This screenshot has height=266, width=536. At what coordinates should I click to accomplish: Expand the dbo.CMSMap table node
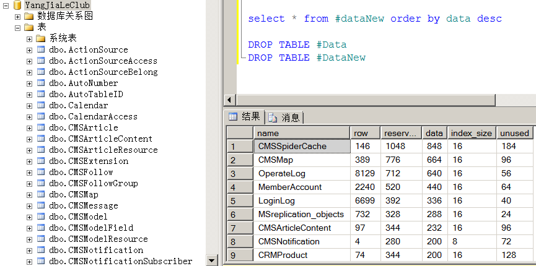[29, 194]
